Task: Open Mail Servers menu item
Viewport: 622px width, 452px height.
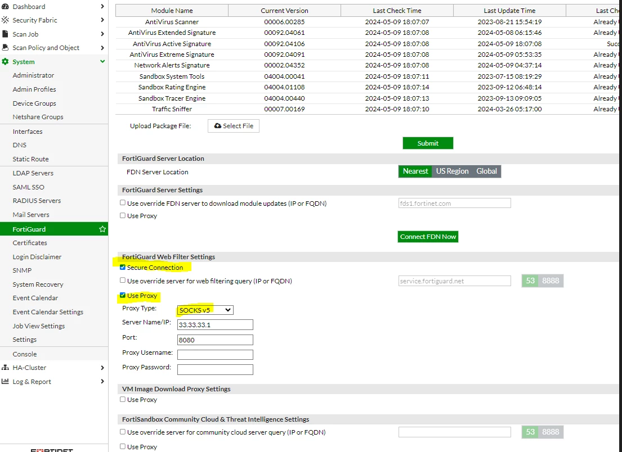Action: [x=31, y=215]
